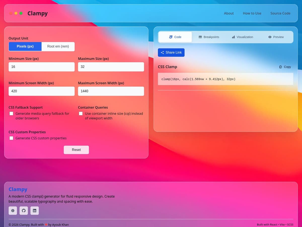Open the How to Use link
Image resolution: width=302 pixels, height=227 pixels.
252,13
